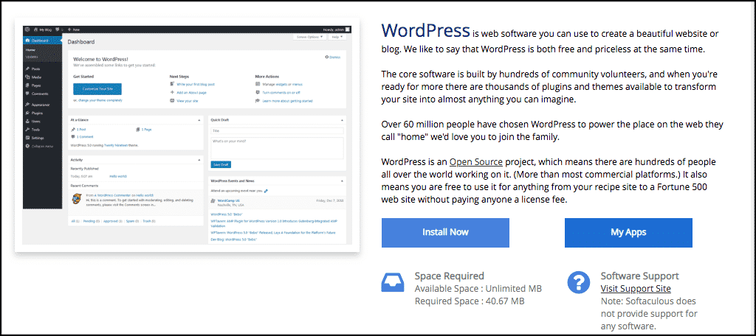Select the 'Available Space : Unlimited MB' text

pos(478,289)
